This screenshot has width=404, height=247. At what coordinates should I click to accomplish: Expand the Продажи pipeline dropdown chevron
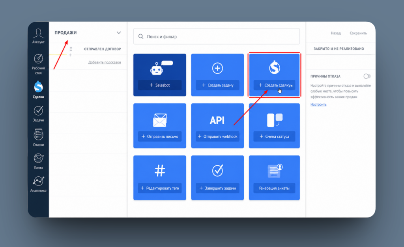pyautogui.click(x=118, y=33)
